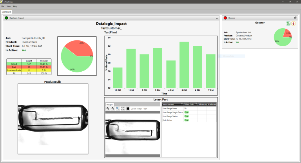Image resolution: width=301 pixels, height=163 pixels.
Task: Click the 12 PM bar in the chart
Action: 118,78
